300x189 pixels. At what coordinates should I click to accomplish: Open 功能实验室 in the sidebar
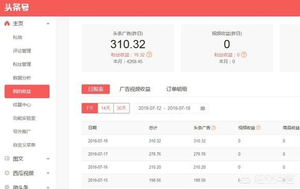[x=24, y=118]
